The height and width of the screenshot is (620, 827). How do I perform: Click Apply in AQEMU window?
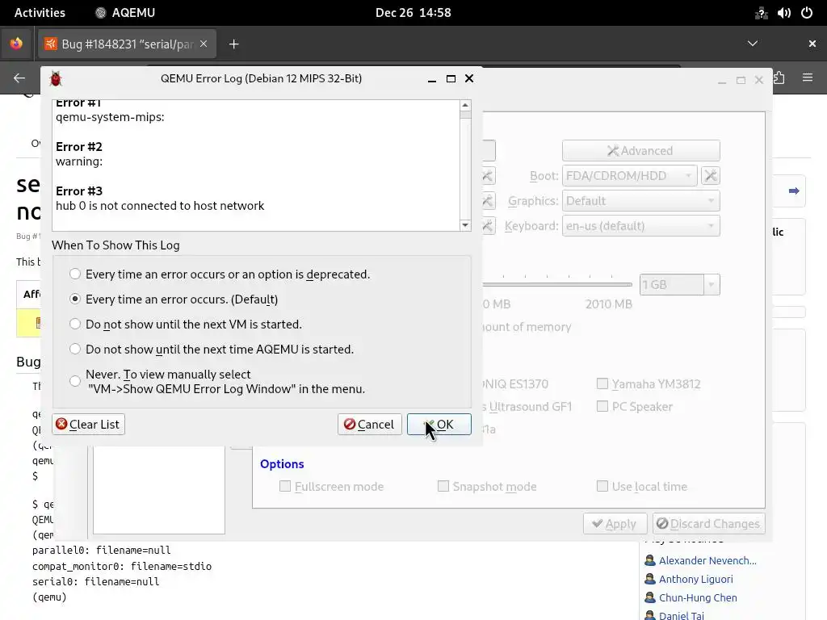tap(615, 523)
